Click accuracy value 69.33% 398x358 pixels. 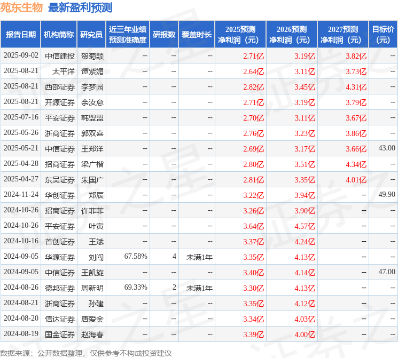136,287
